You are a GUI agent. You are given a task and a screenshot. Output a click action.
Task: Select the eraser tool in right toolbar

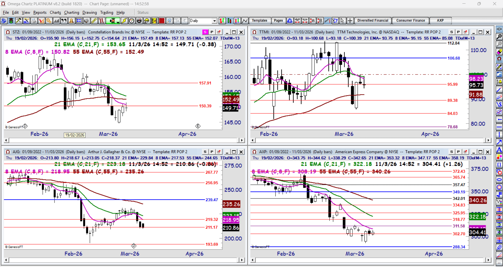(499, 52)
